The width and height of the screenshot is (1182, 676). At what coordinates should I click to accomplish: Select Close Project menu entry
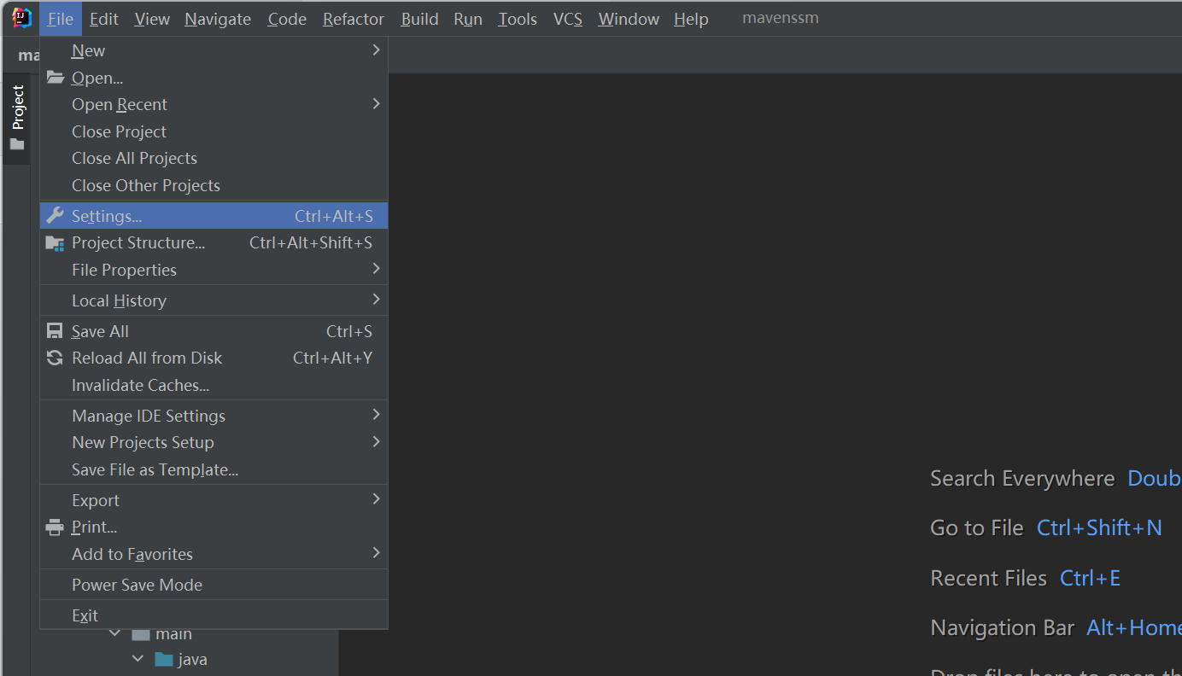click(x=214, y=131)
